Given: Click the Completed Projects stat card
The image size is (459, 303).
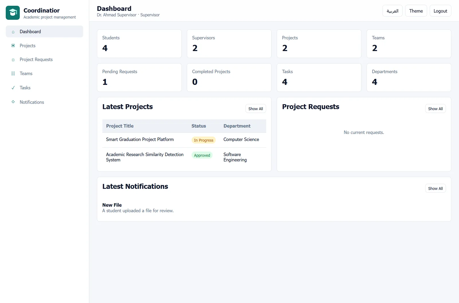Looking at the screenshot, I should point(229,77).
